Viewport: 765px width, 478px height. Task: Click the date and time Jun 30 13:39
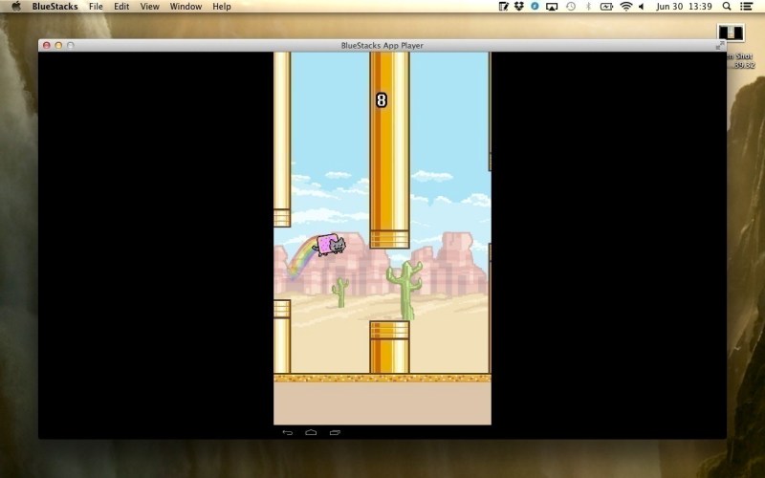point(684,7)
